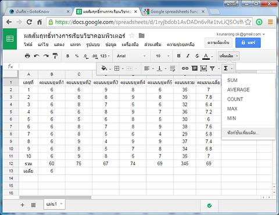Click the print icon in toolbar
The image size is (279, 215).
coord(27,56)
